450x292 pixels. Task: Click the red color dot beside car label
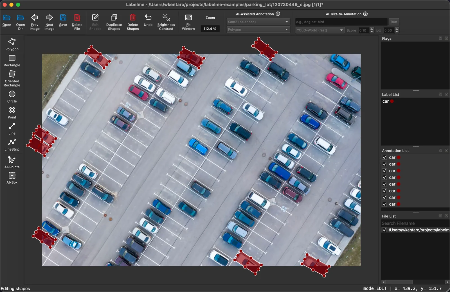click(x=392, y=101)
